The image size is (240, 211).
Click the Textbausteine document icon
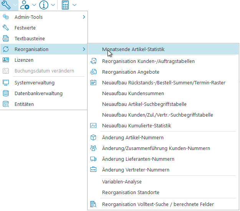(x=6, y=38)
